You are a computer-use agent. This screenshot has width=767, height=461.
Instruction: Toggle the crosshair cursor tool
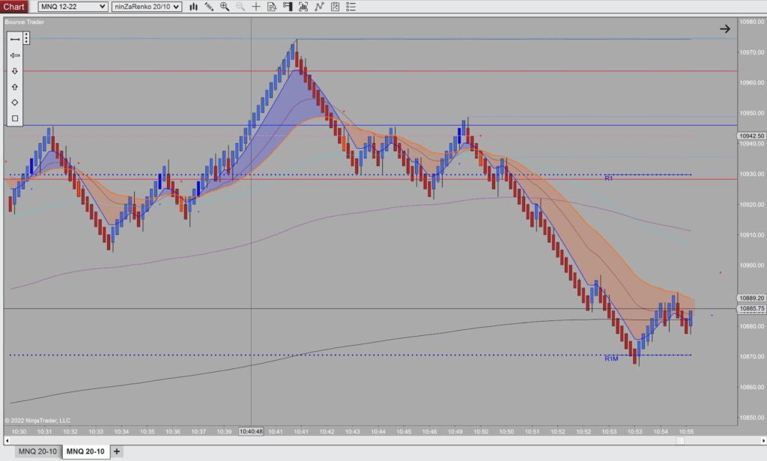pos(255,7)
